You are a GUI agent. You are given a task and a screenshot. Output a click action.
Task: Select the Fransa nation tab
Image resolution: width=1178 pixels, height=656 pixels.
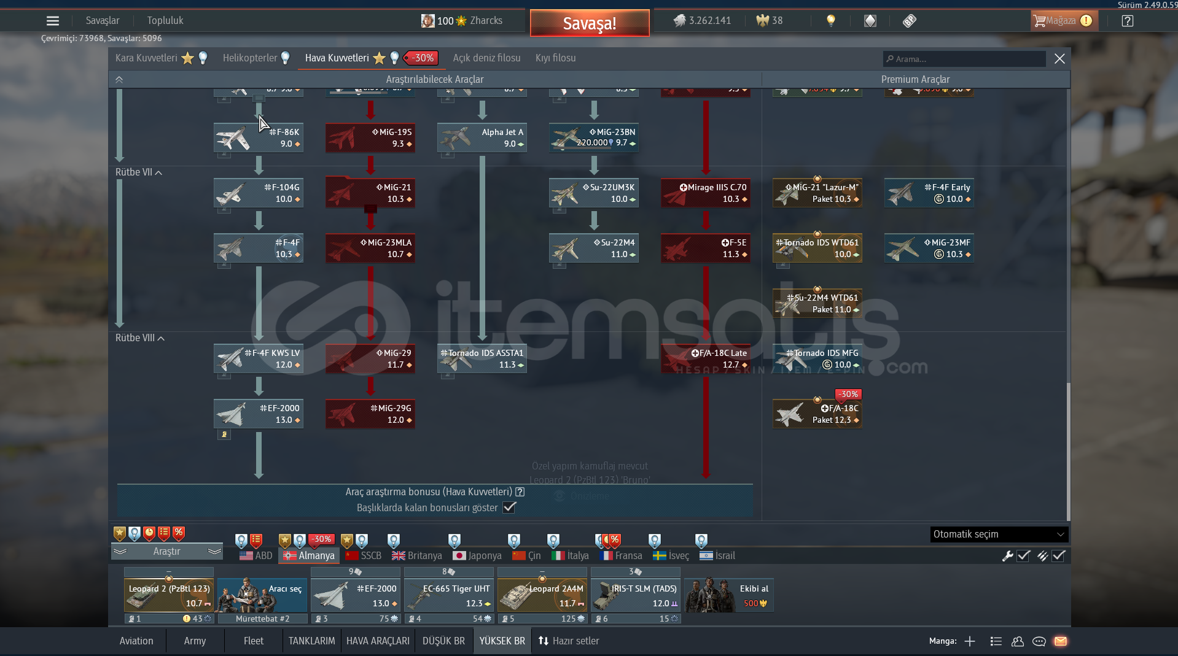click(621, 556)
